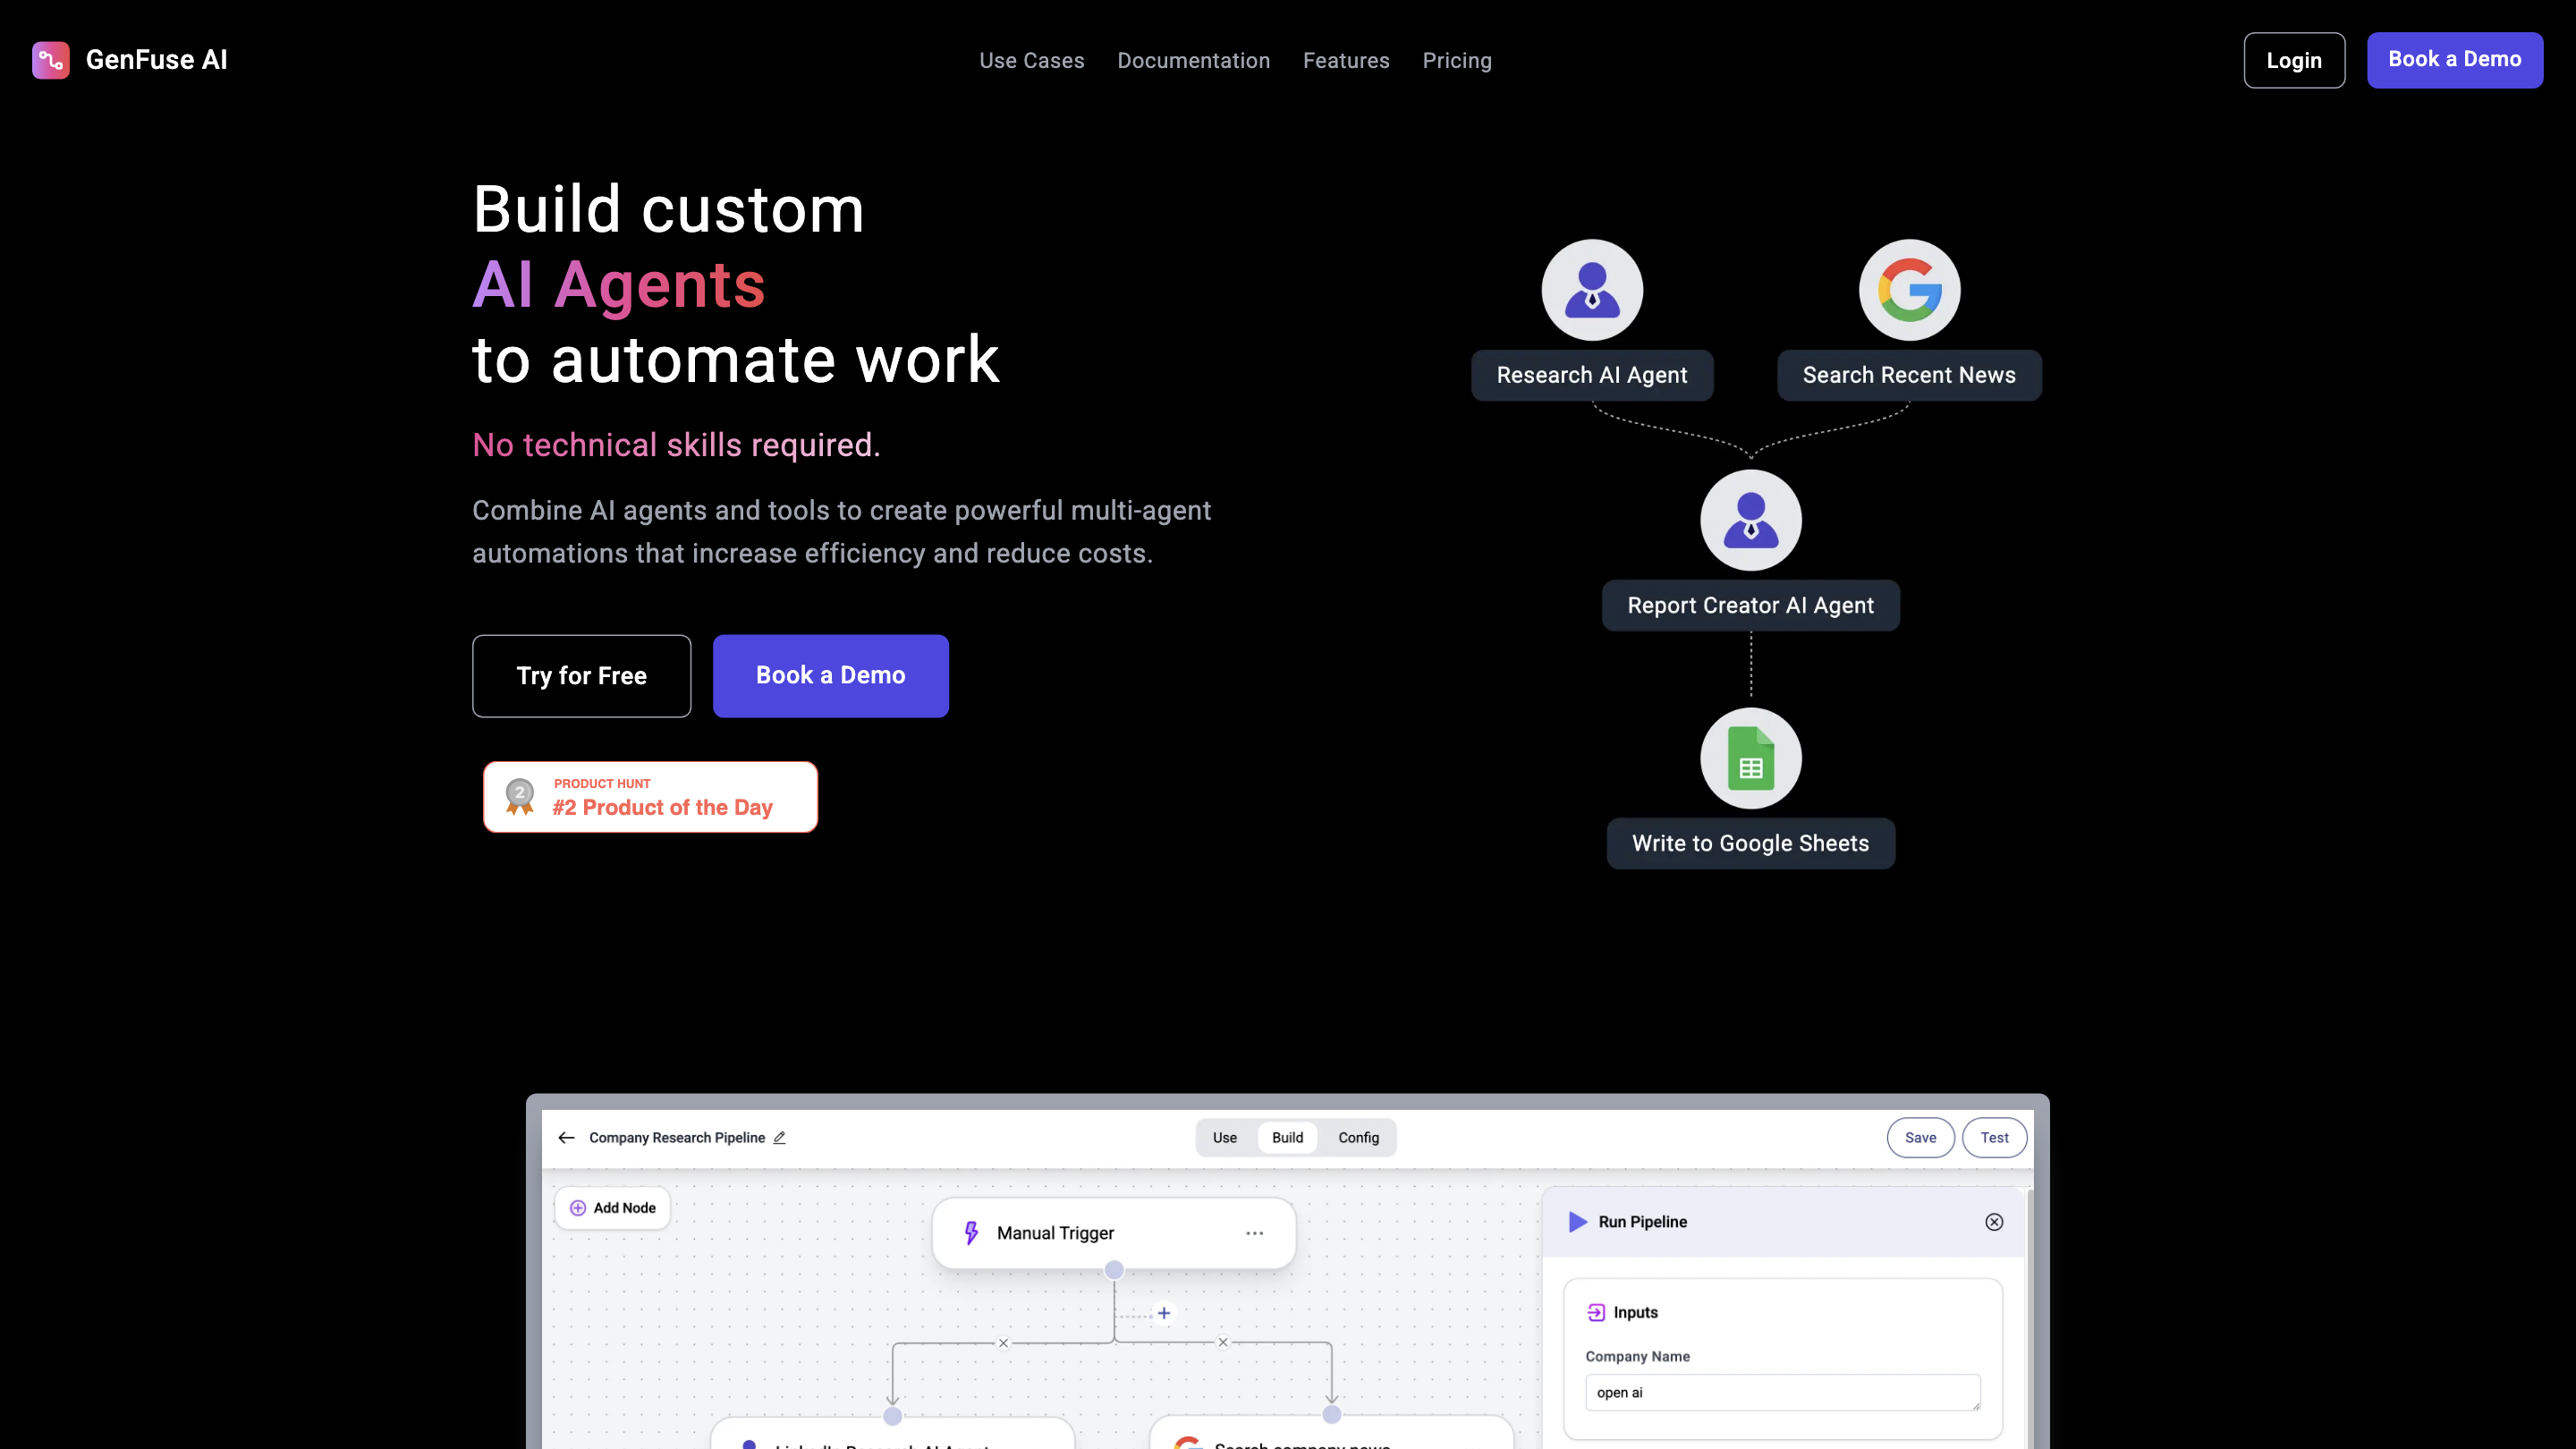Click the pencil icon to rename the pipeline

coord(779,1137)
